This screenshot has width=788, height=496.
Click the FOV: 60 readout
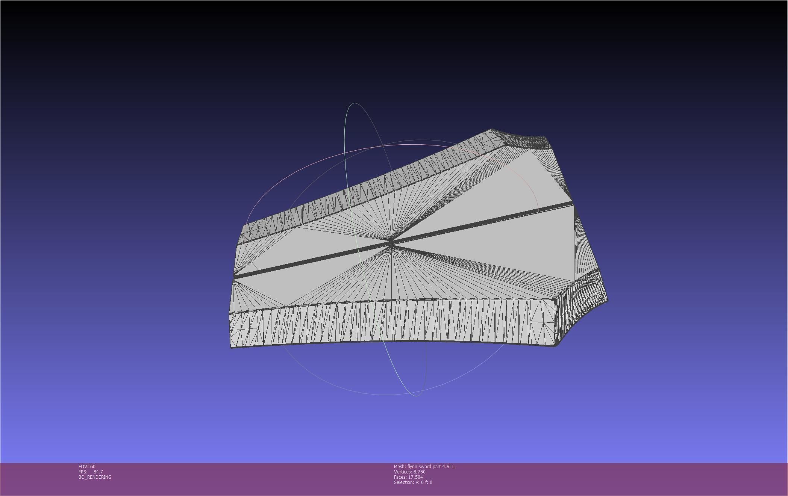(87, 466)
